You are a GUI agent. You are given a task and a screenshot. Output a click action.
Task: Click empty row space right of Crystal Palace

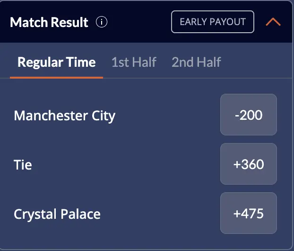pos(161,214)
